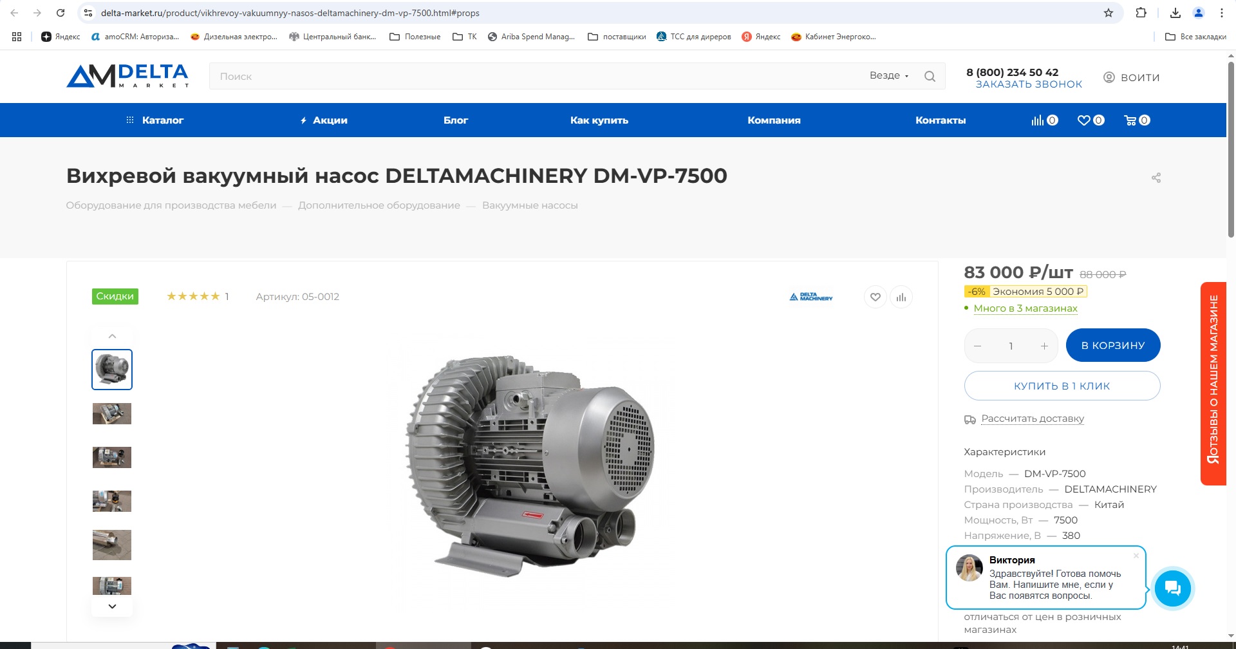Click the browser address bar

[599, 13]
